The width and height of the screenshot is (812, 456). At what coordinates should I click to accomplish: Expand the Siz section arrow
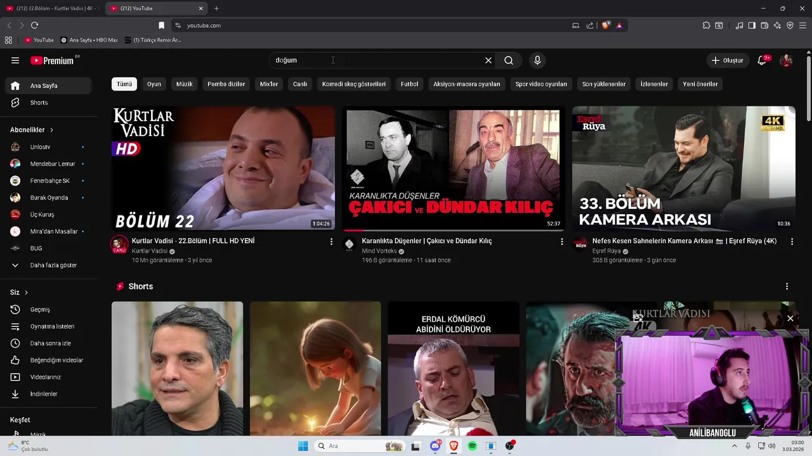(x=26, y=293)
